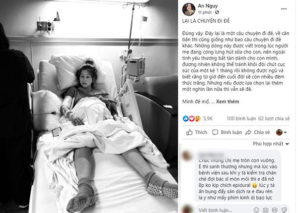
Task: Insert an emoji in the comment
Action: pos(256,210)
